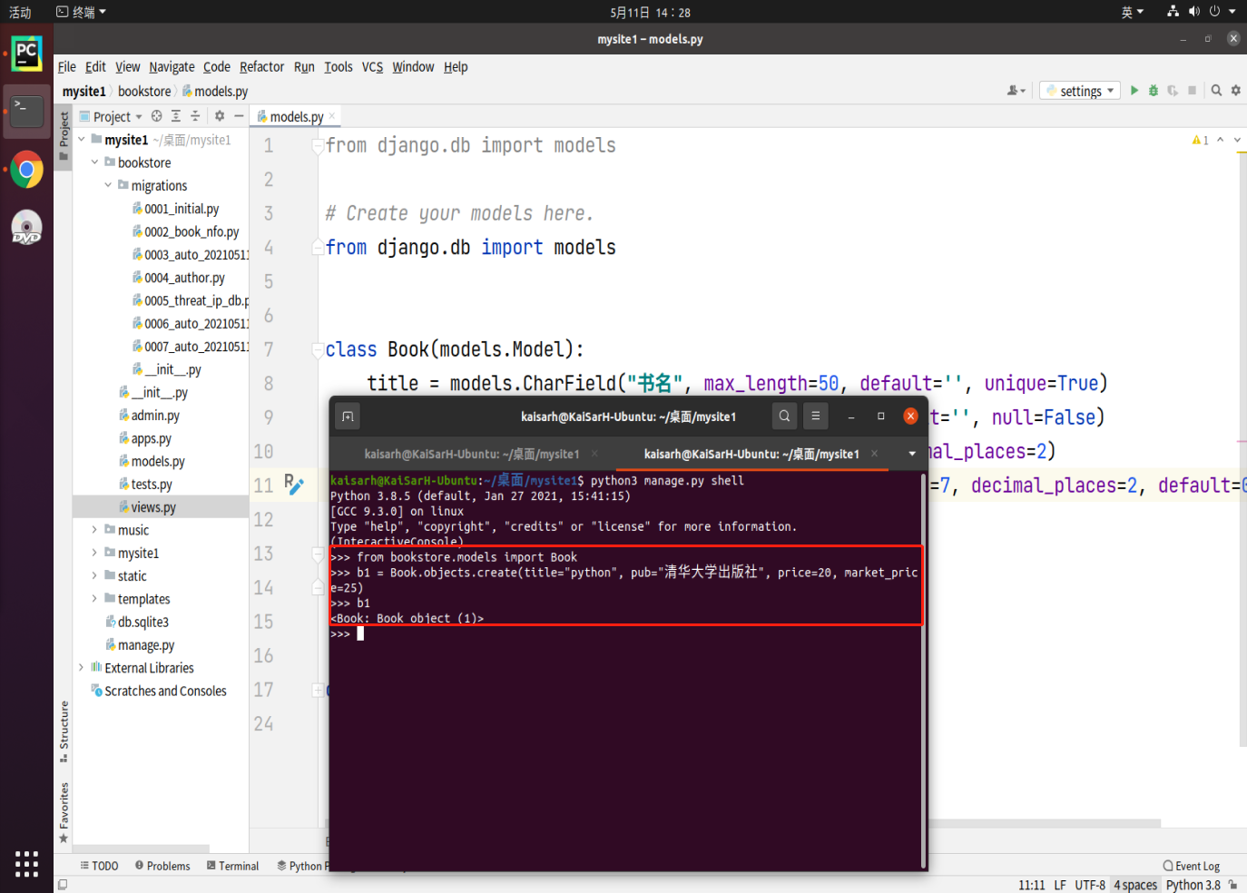Open the TODO tool window
Viewport: 1247px width, 893px height.
point(100,867)
